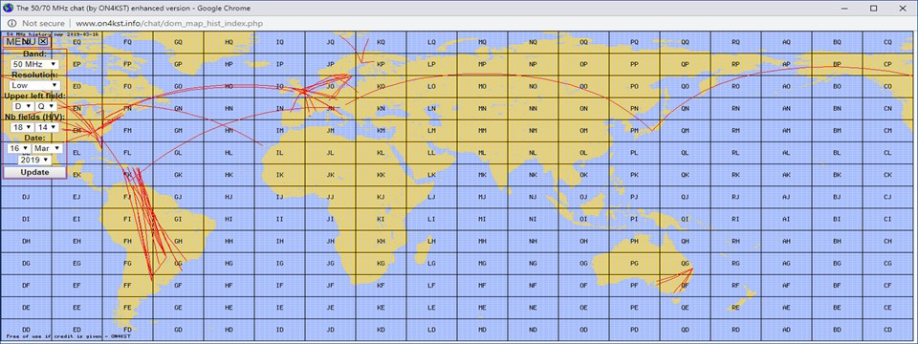The height and width of the screenshot is (344, 918).
Task: Open vertical fields count dropdown showing 14
Action: 46,127
